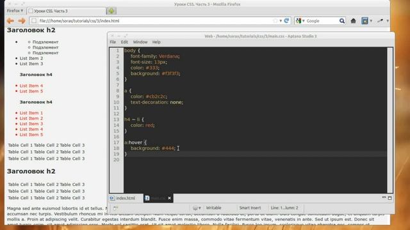Expand the dropdown arrow at Firefox toolbar's right end

(388, 21)
